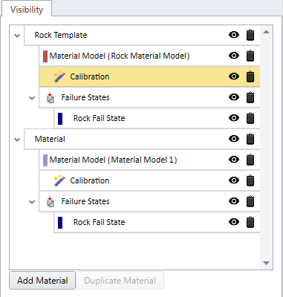Click blue swatch of Material's Rock Fail State
This screenshot has height=297, width=283.
60,223
